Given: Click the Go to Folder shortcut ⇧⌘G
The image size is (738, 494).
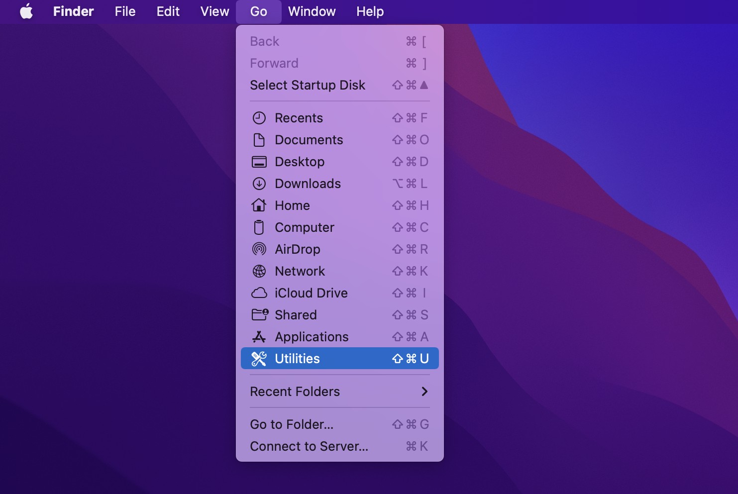Looking at the screenshot, I should pos(411,424).
